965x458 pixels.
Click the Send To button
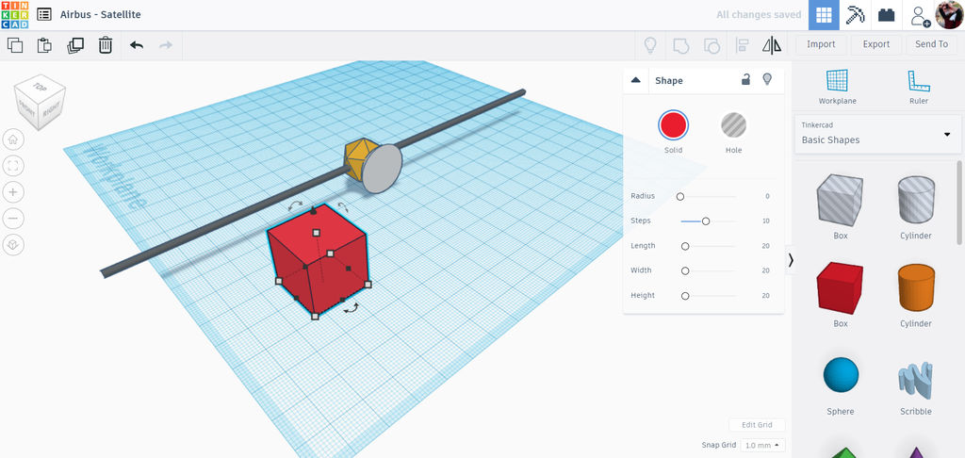click(931, 44)
